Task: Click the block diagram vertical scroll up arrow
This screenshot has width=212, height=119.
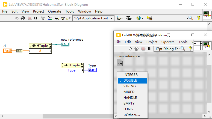Action: (x=210, y=24)
